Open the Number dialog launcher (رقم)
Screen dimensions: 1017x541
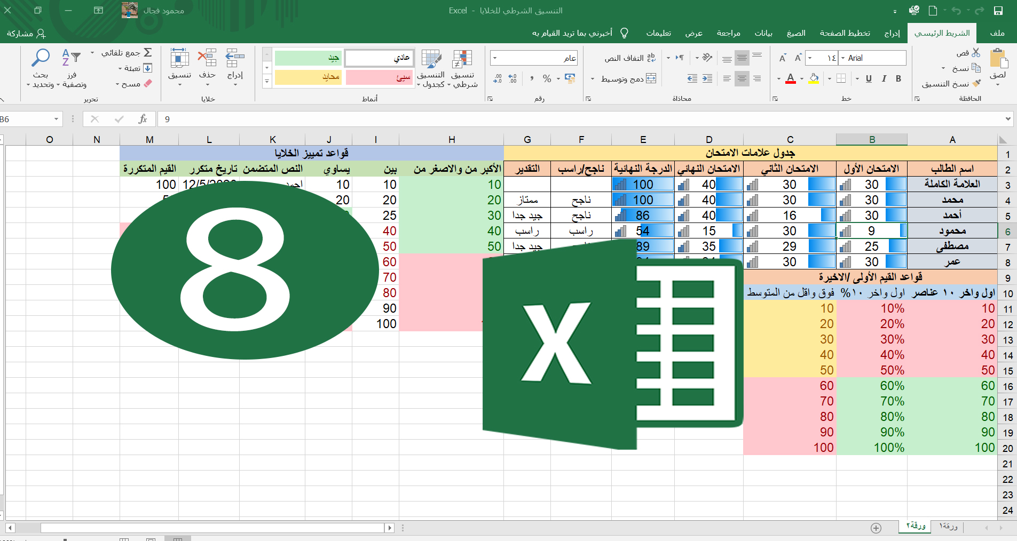tap(490, 99)
